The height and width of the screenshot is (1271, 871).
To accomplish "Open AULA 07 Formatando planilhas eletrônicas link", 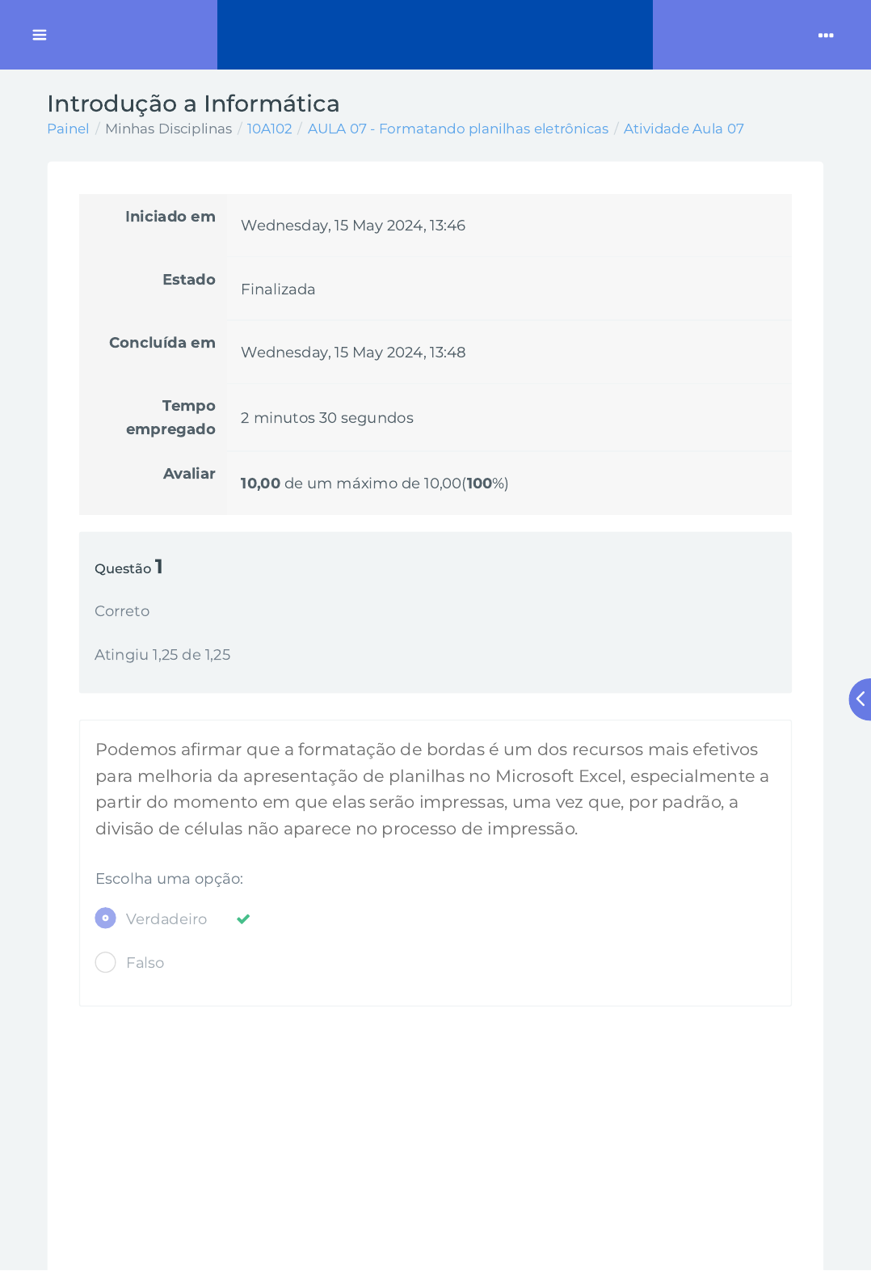I will (x=458, y=129).
